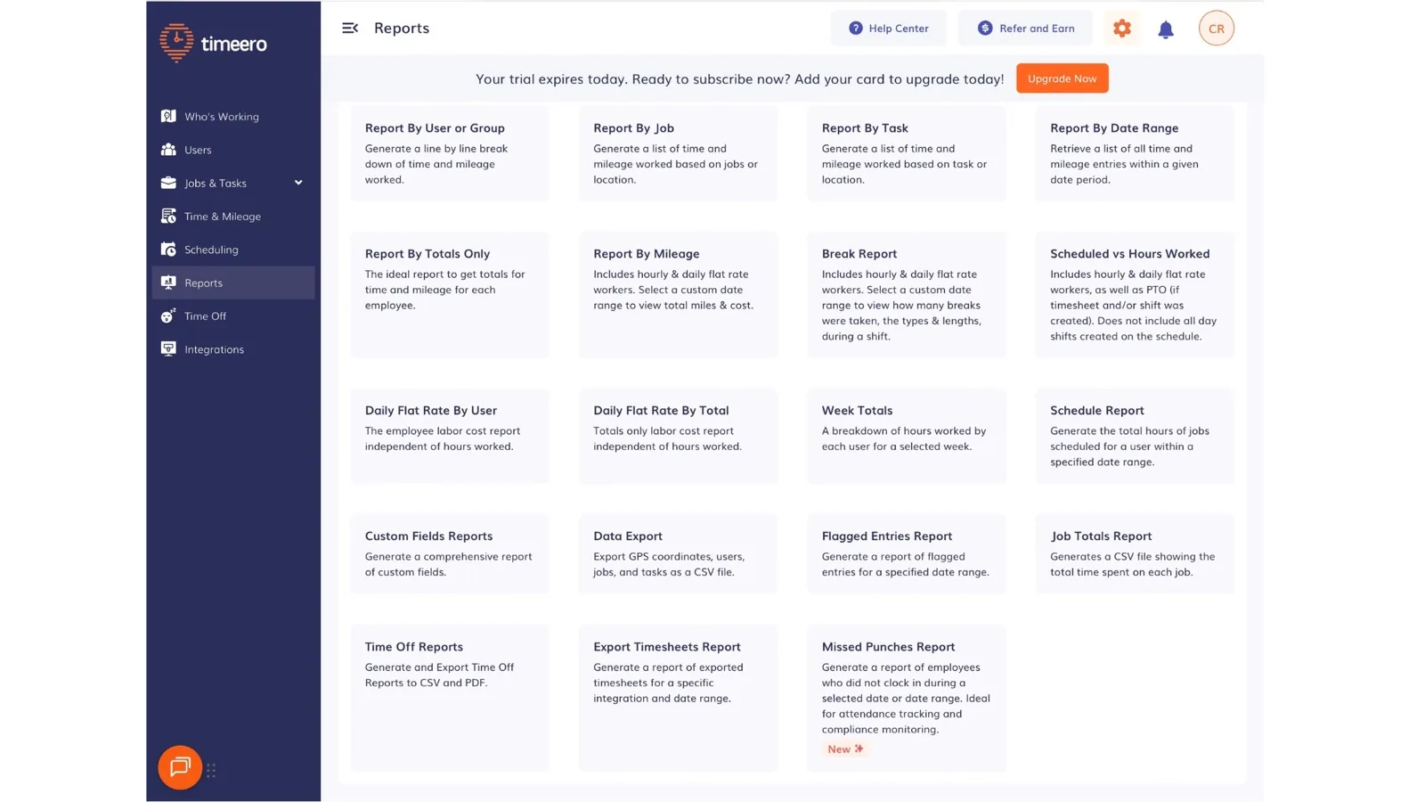Screen dimensions: 1425x802
Task: Click the Time Off icon
Action: tap(168, 315)
